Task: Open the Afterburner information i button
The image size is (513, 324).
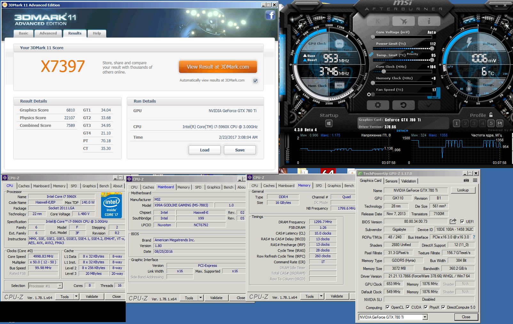Action: (x=429, y=21)
